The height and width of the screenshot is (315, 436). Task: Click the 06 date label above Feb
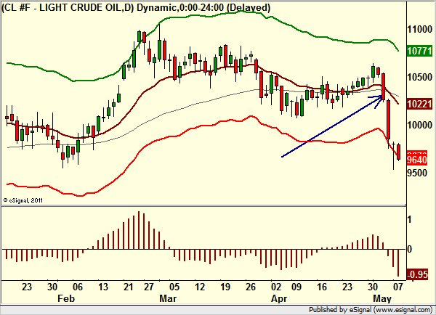78,287
